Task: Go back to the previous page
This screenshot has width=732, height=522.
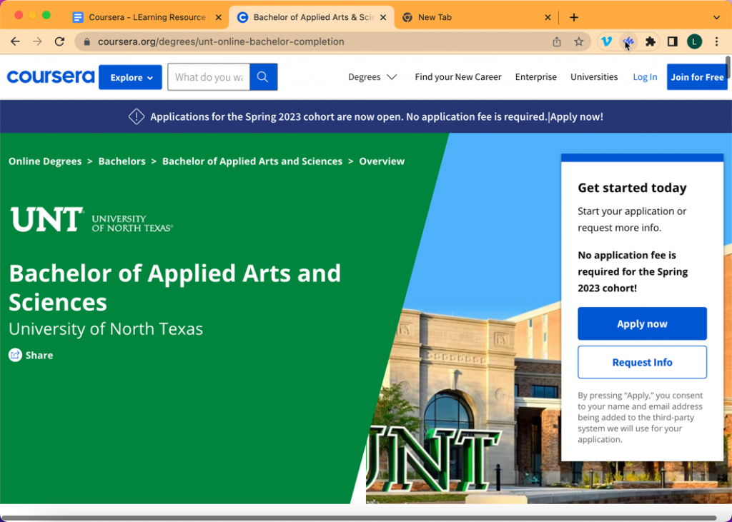Action: [x=16, y=41]
